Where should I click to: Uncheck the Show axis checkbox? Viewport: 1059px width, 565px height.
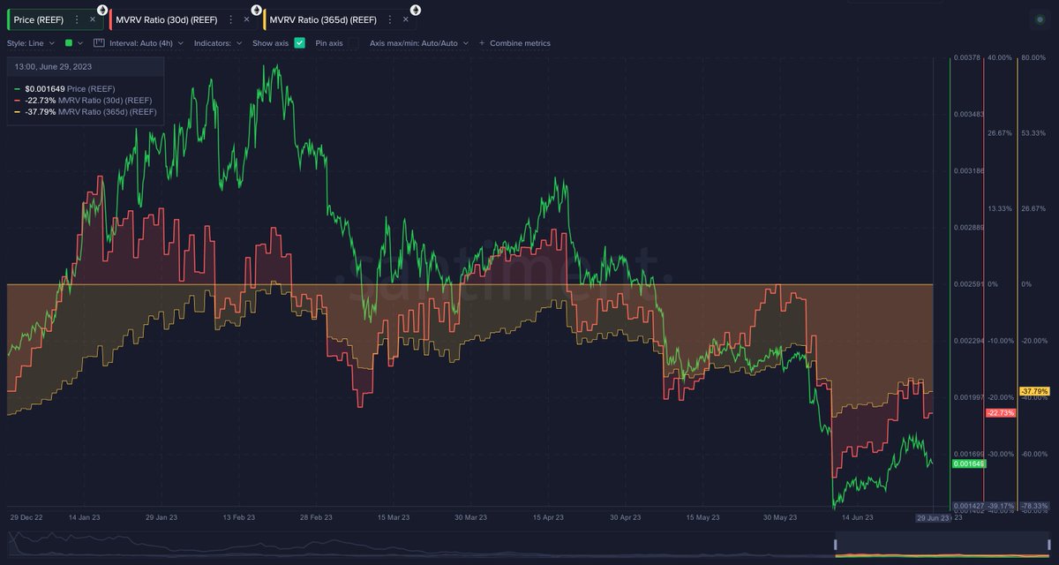(x=300, y=42)
